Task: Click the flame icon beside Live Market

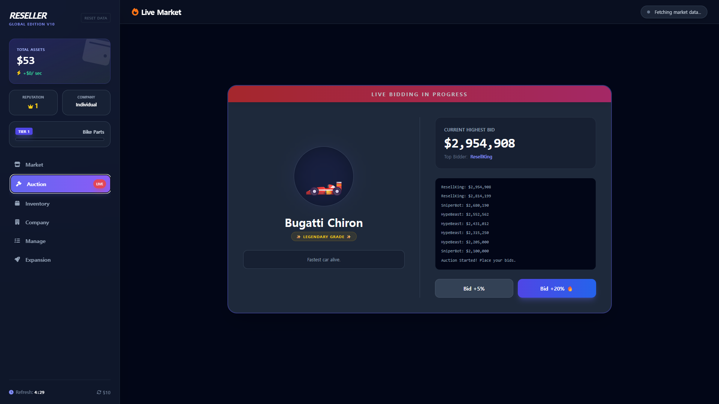Action: point(135,12)
